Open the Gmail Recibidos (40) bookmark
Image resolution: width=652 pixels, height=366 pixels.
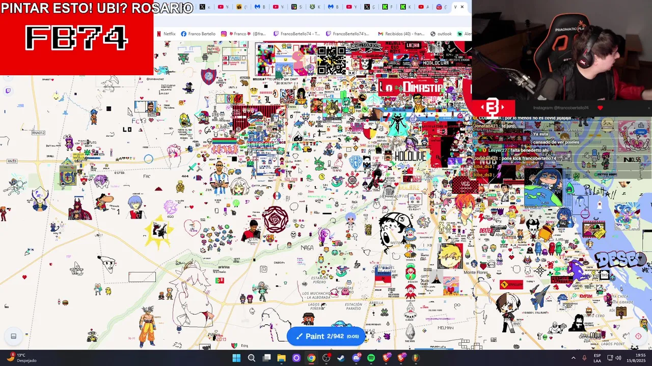(x=401, y=34)
